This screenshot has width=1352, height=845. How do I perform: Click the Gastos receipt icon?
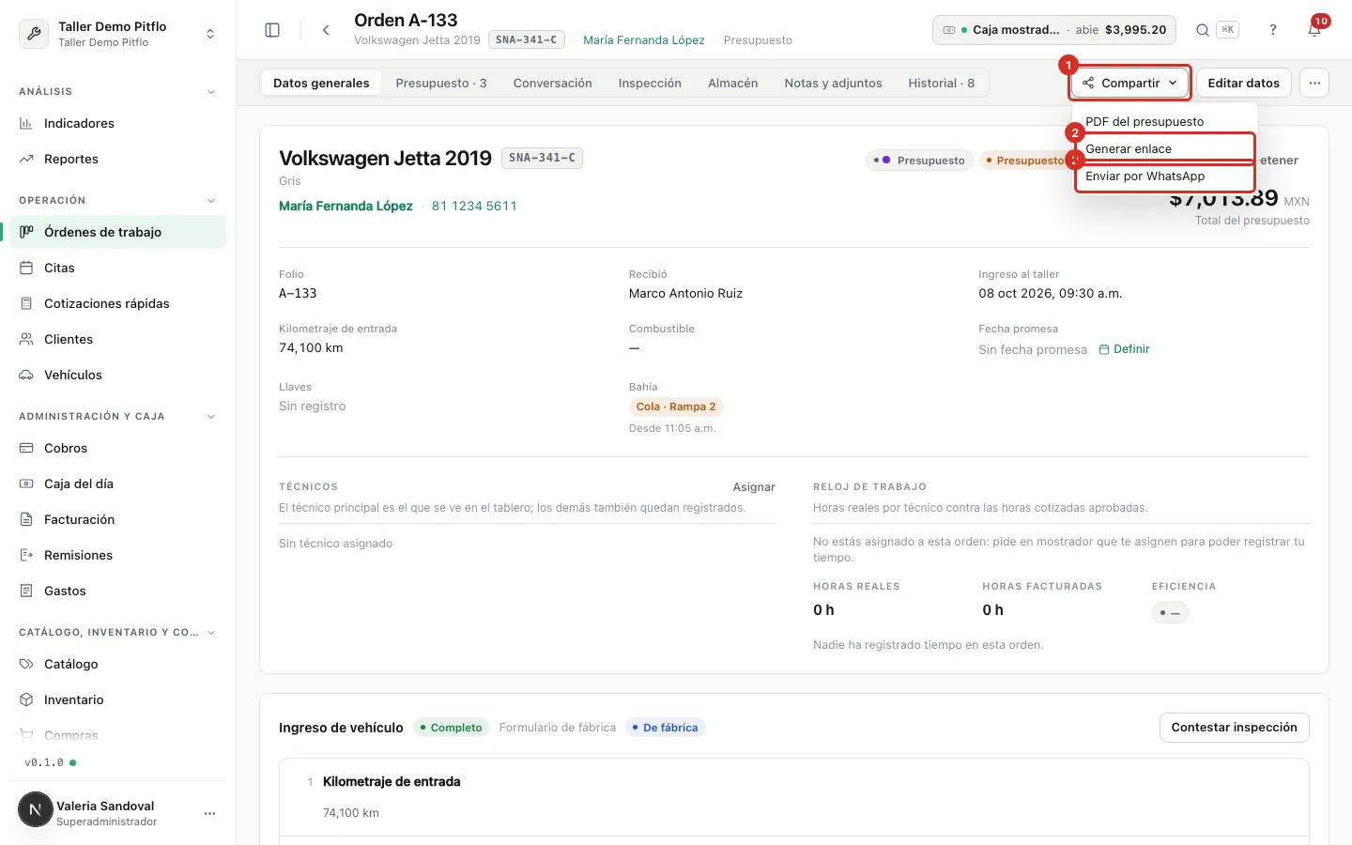coord(26,591)
